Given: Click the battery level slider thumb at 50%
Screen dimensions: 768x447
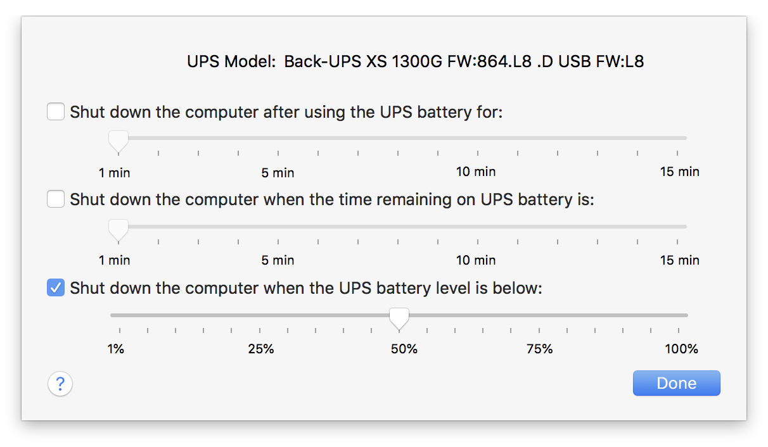Looking at the screenshot, I should 399,318.
